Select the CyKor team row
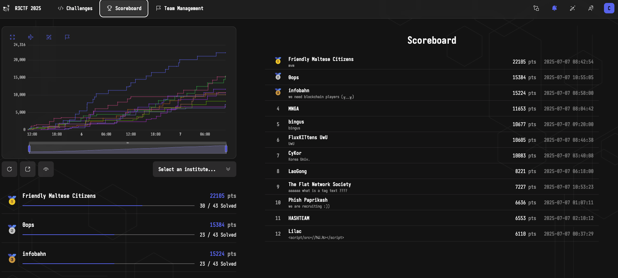The height and width of the screenshot is (278, 618). [432, 155]
